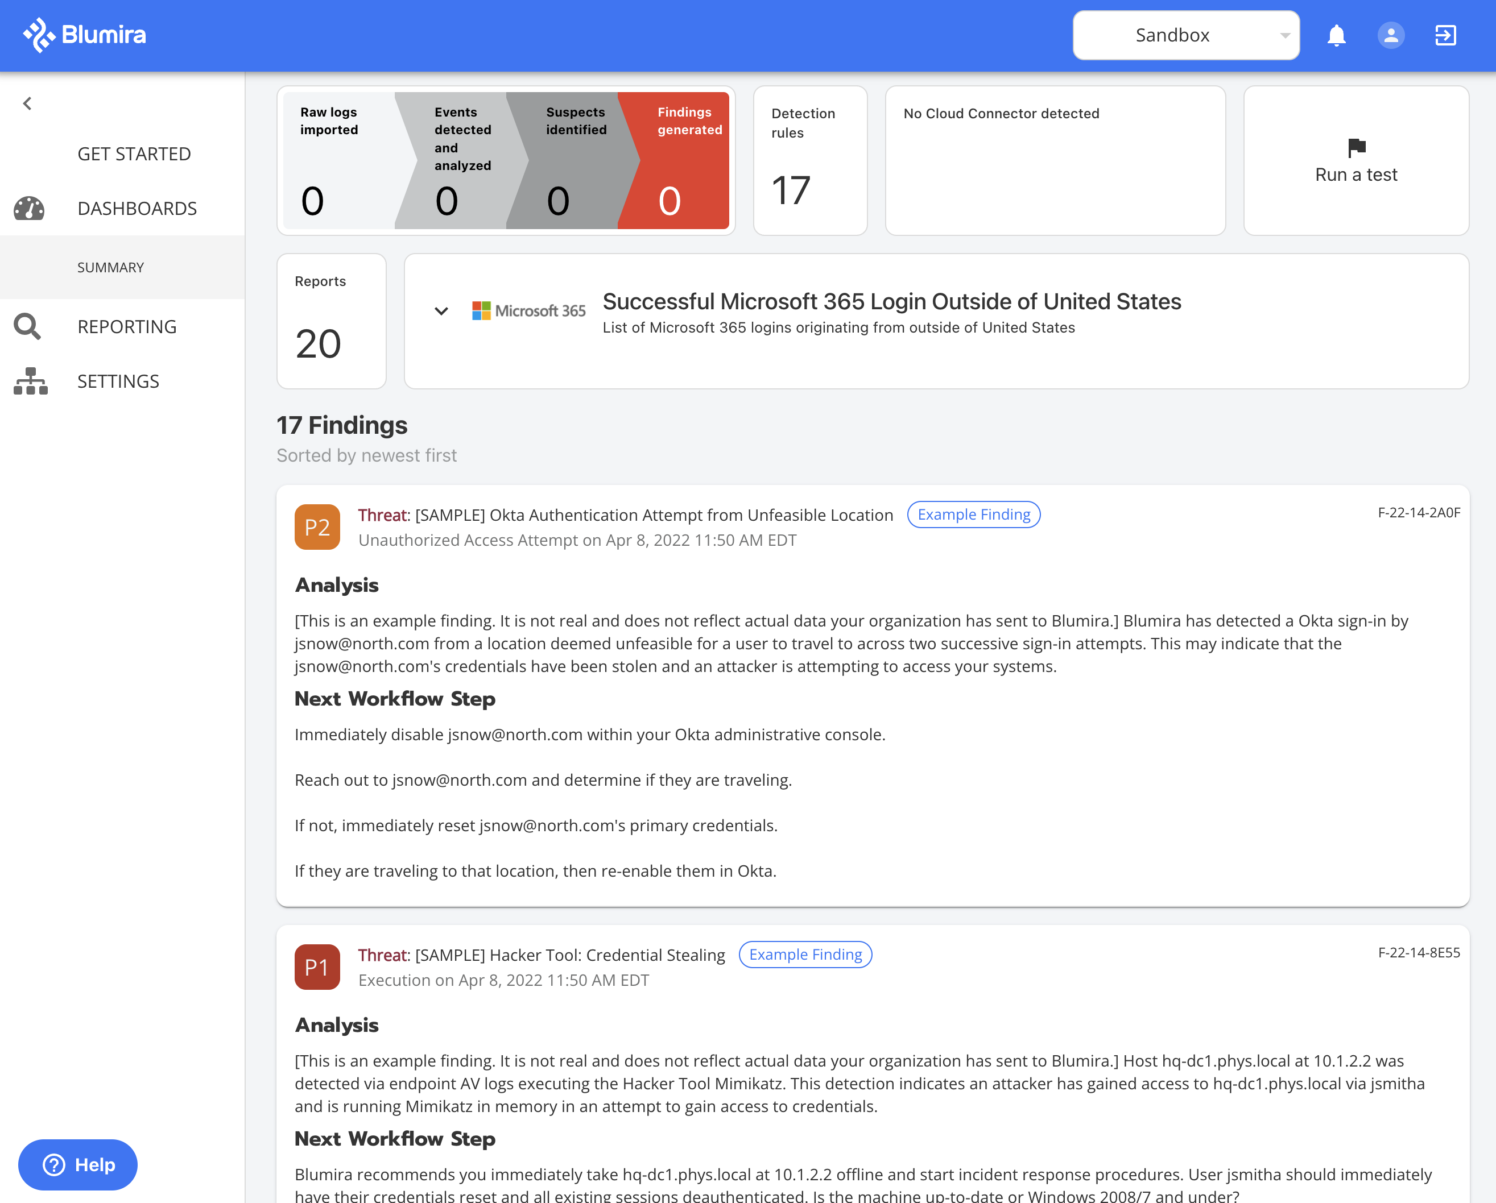The width and height of the screenshot is (1496, 1203).
Task: Click the help question mark icon
Action: (53, 1165)
